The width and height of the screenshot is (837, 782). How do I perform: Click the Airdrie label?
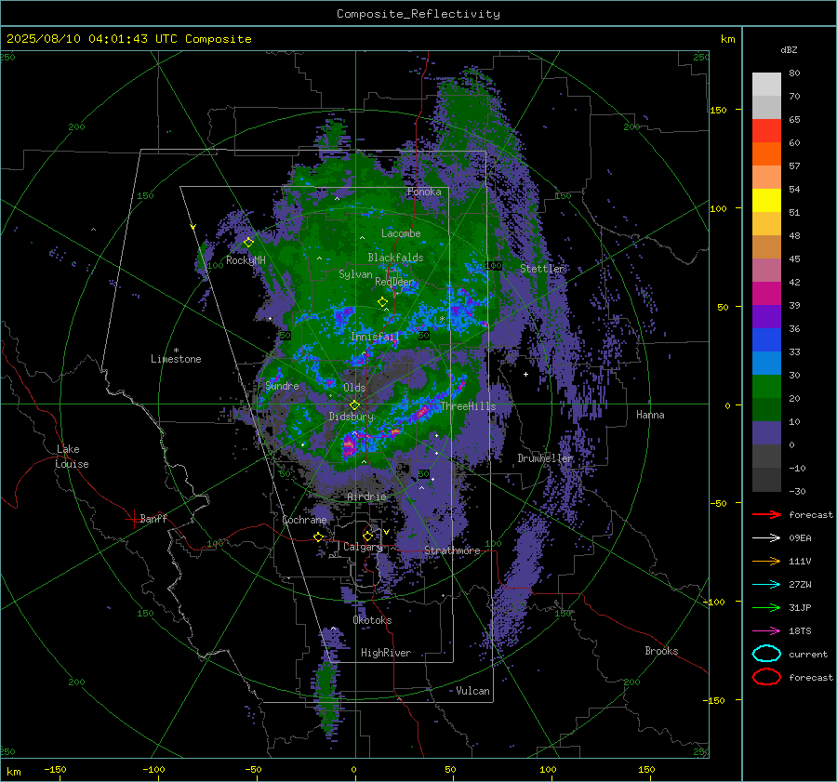pyautogui.click(x=366, y=497)
